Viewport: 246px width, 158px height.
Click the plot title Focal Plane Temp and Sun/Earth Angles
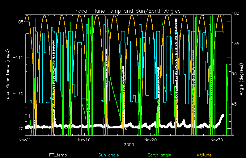tap(128, 11)
